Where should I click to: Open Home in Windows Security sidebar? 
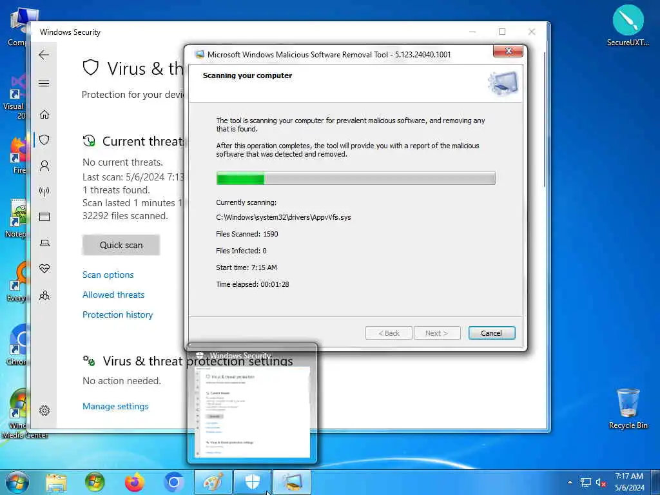coord(44,115)
